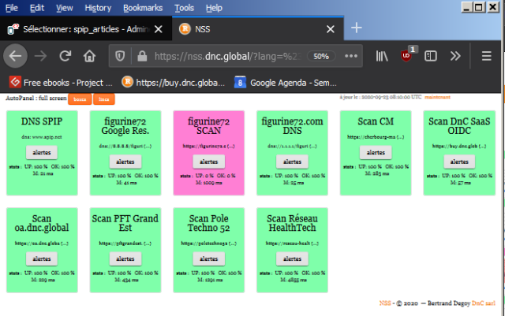Click the NSS footer link

[x=385, y=303]
